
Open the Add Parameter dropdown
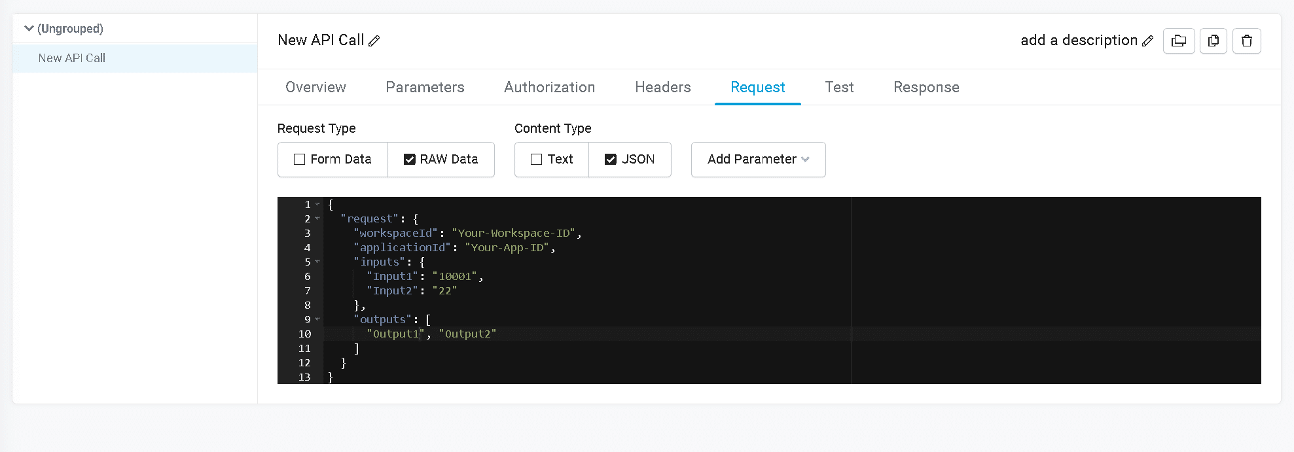tap(758, 160)
